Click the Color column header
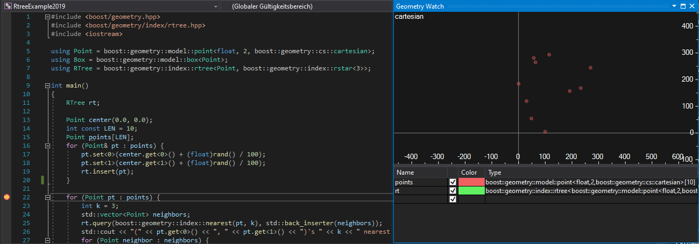The height and width of the screenshot is (244, 699). 471,173
